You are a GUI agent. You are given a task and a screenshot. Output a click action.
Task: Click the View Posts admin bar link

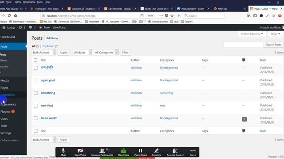click(x=59, y=27)
